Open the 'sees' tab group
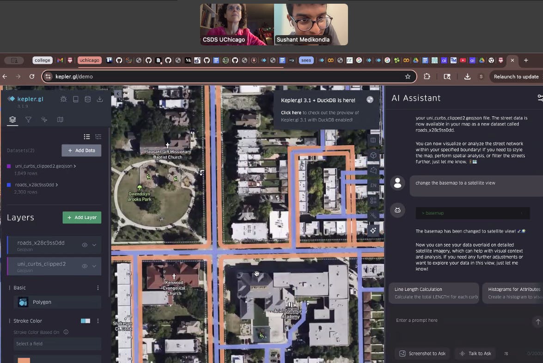The image size is (543, 363). 306,60
